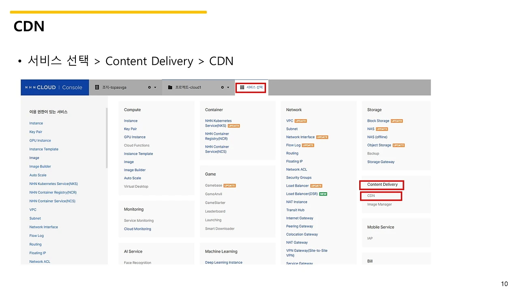Viewport: 519px width, 292px height.
Task: Open Service Monitoring under Monitoring
Action: [x=139, y=221]
